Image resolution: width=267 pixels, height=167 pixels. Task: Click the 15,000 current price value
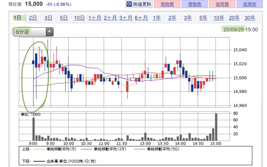(34, 4)
